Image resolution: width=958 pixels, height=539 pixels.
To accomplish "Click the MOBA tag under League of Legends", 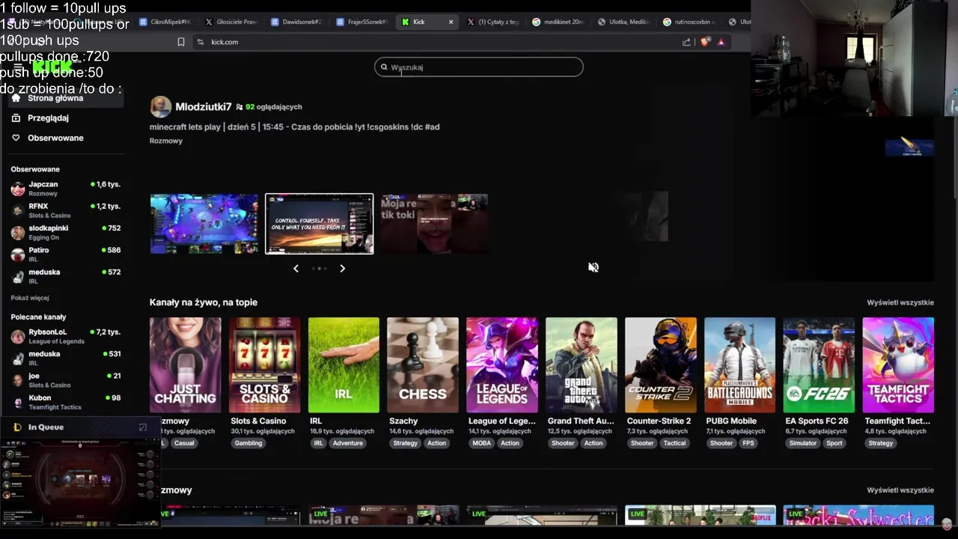I will click(481, 443).
